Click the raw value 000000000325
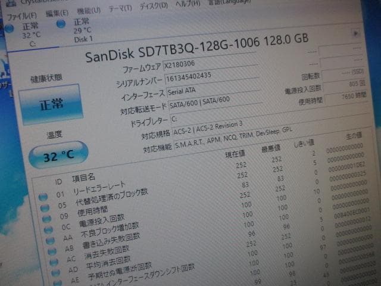Image resolution: width=381 pixels, height=286 pixels. (x=348, y=177)
